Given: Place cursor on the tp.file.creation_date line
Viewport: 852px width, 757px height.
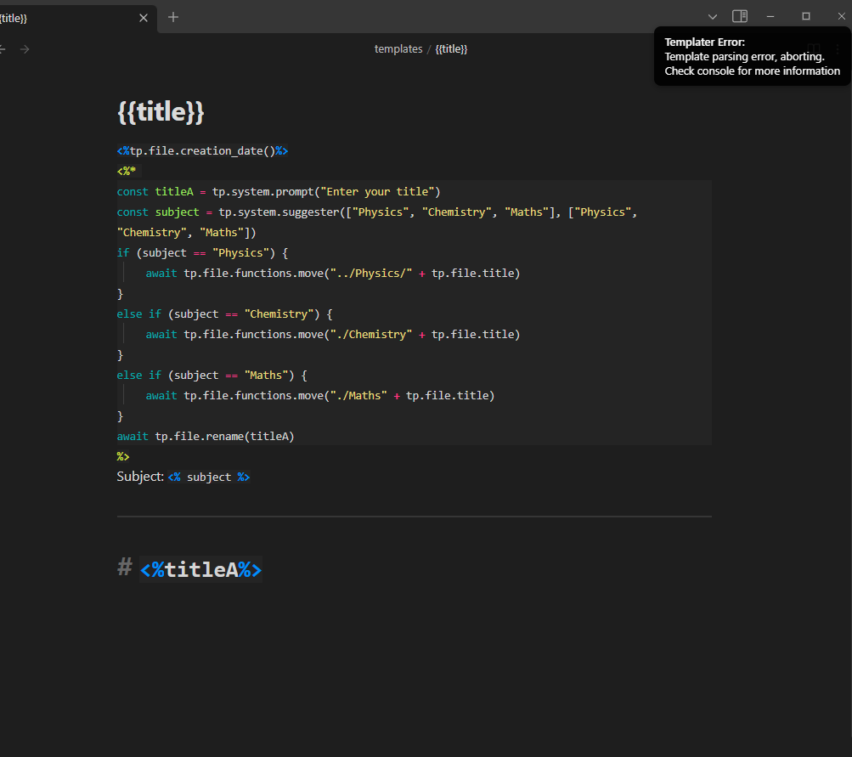Looking at the screenshot, I should [x=202, y=150].
